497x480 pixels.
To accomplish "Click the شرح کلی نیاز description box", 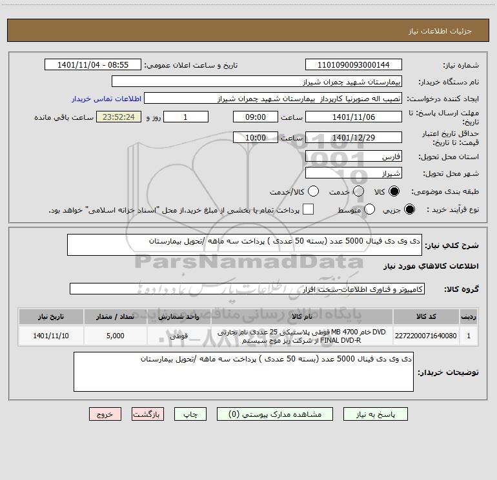I will 245,245.
